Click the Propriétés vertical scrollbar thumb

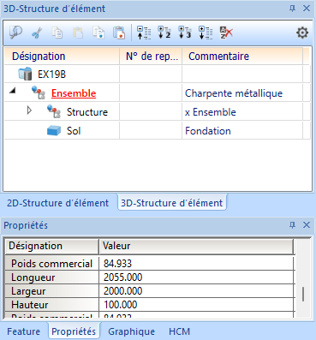coord(303,294)
